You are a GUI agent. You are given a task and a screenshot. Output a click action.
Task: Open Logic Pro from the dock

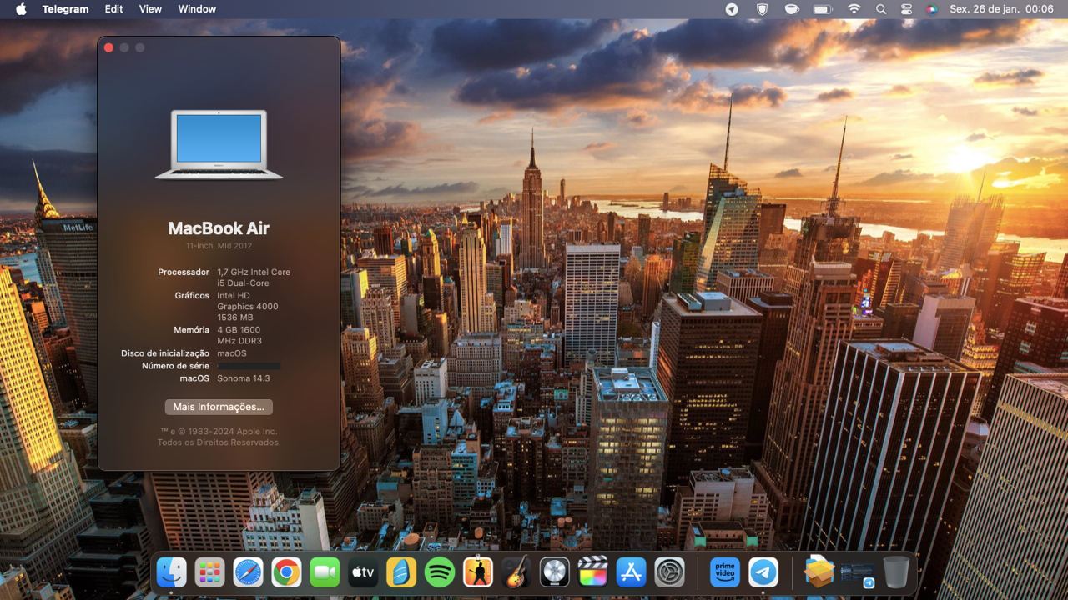555,572
